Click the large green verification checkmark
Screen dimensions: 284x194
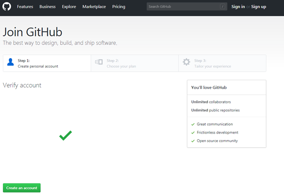(66, 135)
